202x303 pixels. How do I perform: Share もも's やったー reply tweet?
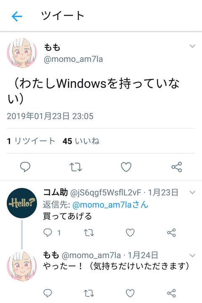[x=171, y=293]
